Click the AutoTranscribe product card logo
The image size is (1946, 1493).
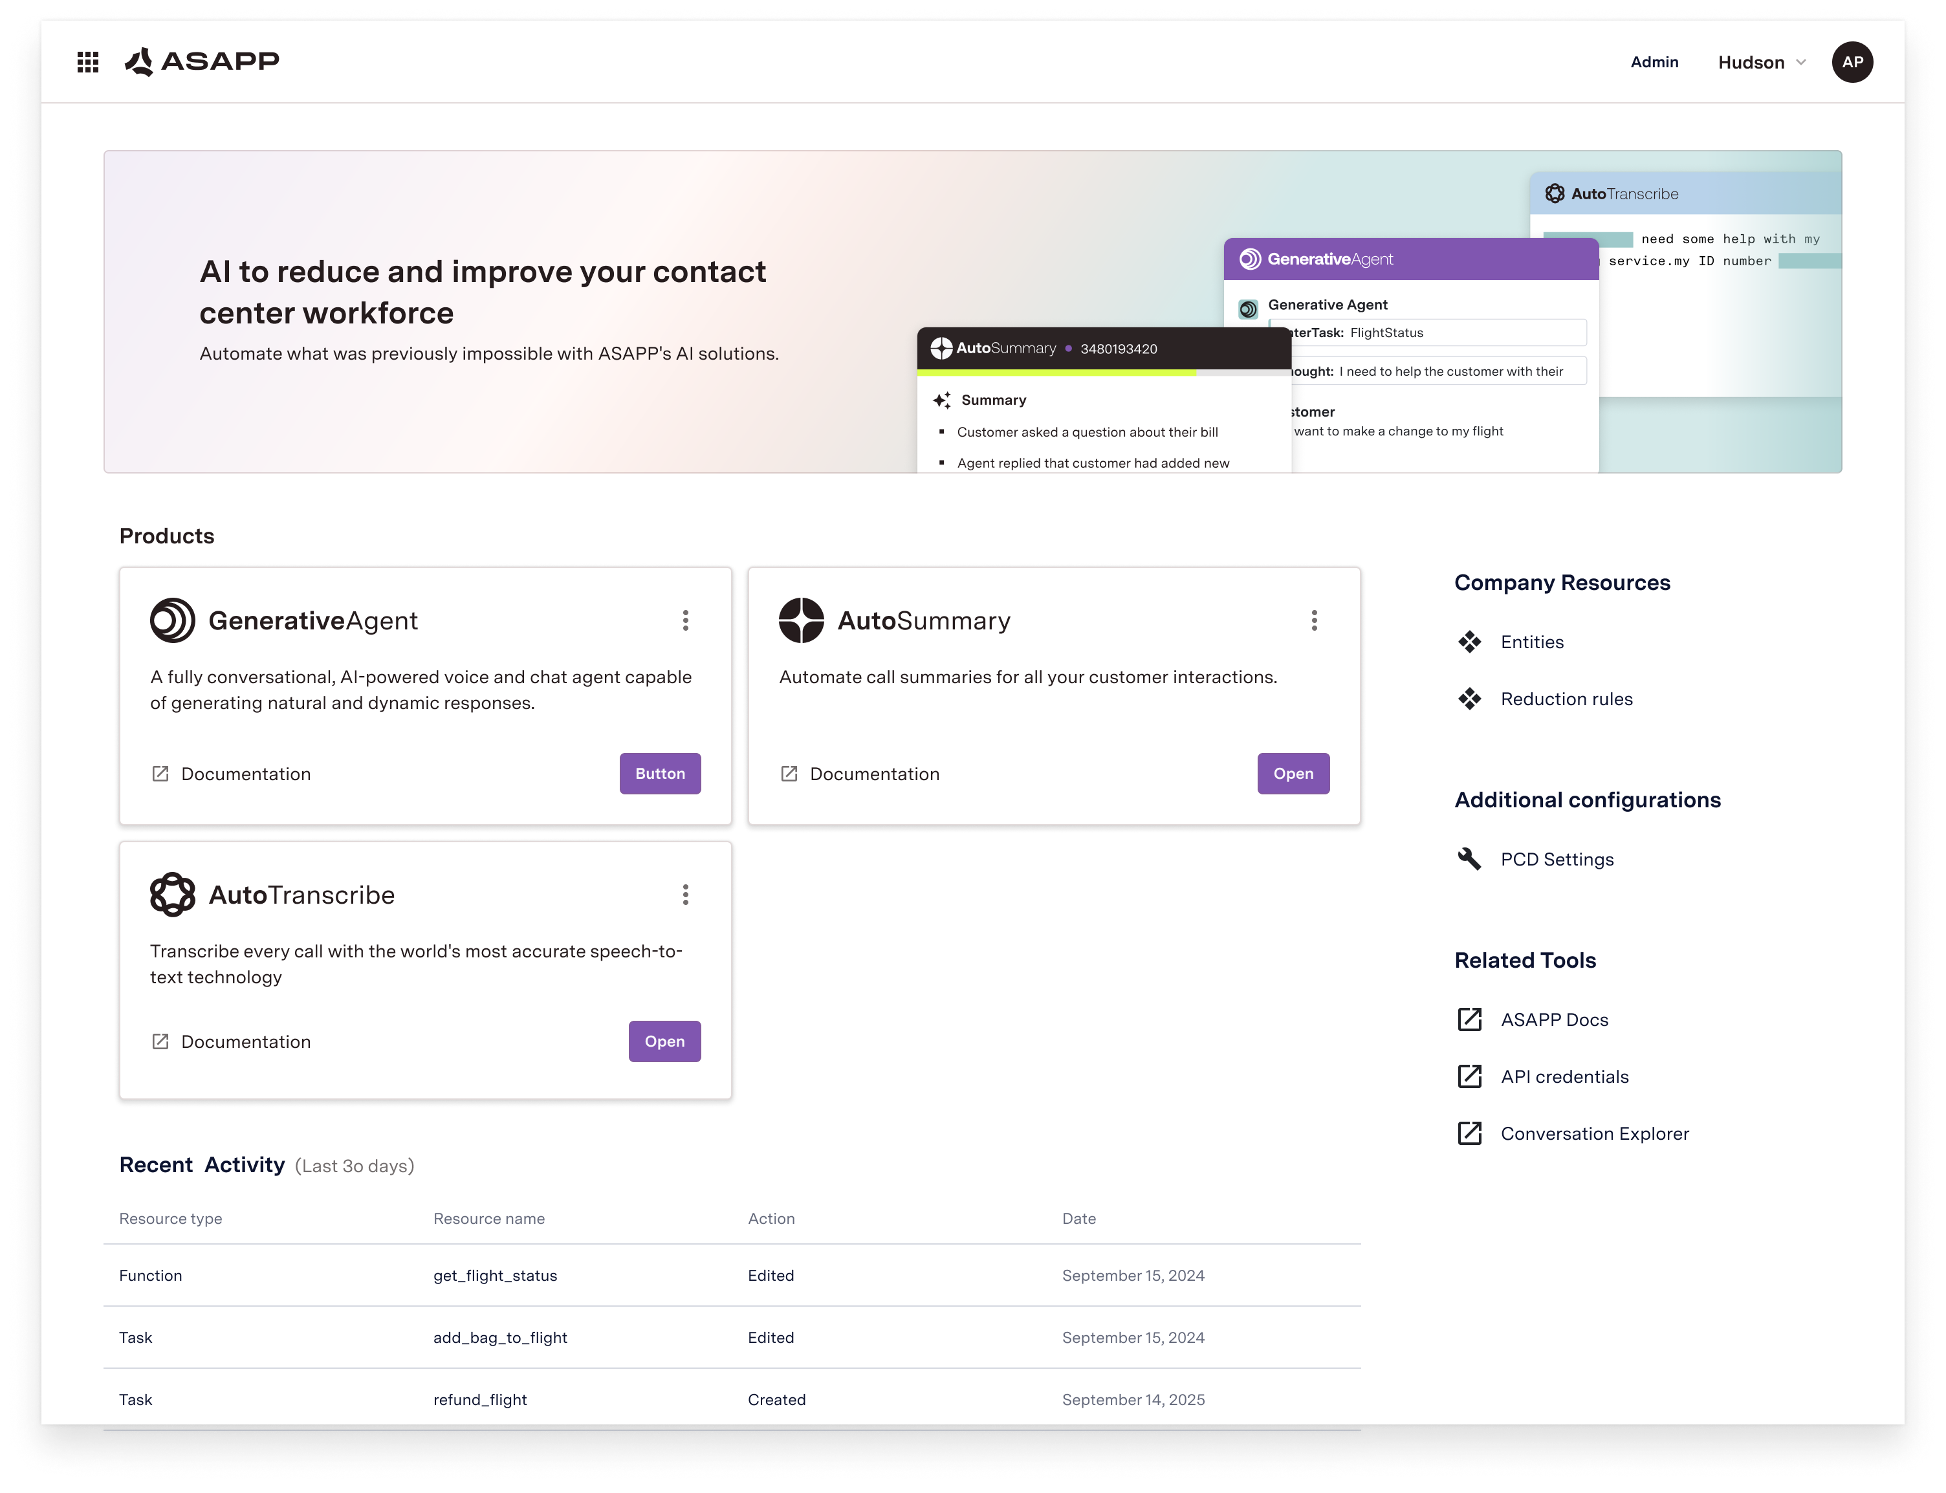(x=172, y=894)
